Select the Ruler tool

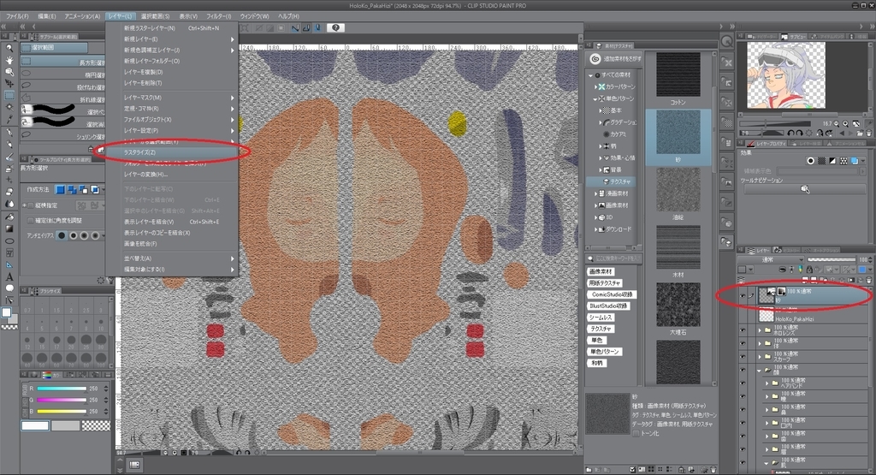click(9, 264)
